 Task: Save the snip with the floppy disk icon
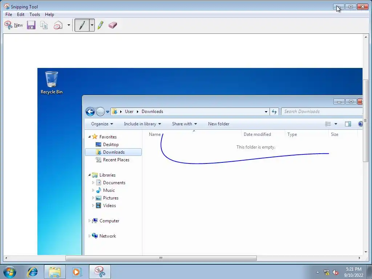click(31, 25)
